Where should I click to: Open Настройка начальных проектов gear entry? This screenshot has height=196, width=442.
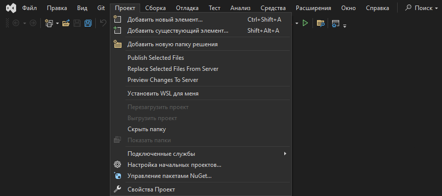[x=201, y=165]
